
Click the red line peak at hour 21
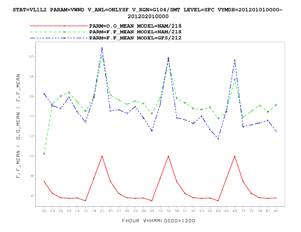pos(102,156)
